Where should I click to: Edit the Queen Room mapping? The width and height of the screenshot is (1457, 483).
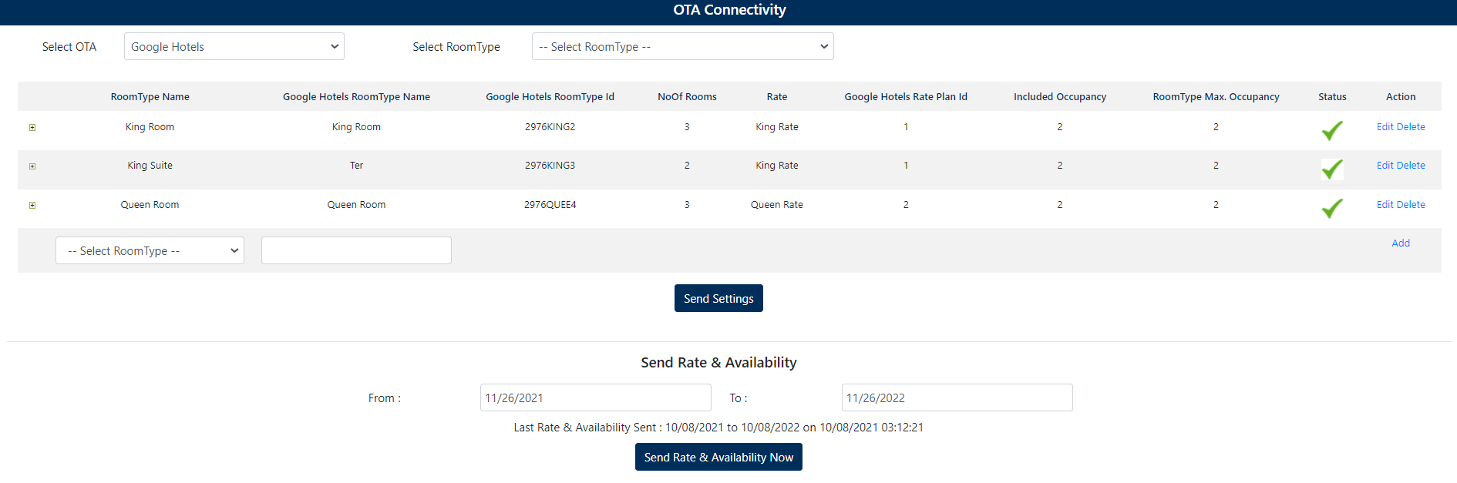click(1385, 205)
